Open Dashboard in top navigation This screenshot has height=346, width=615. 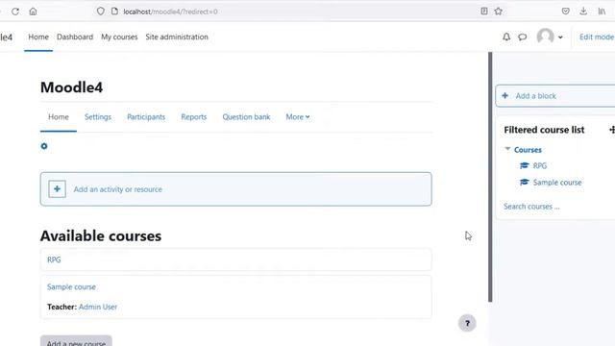click(x=75, y=37)
